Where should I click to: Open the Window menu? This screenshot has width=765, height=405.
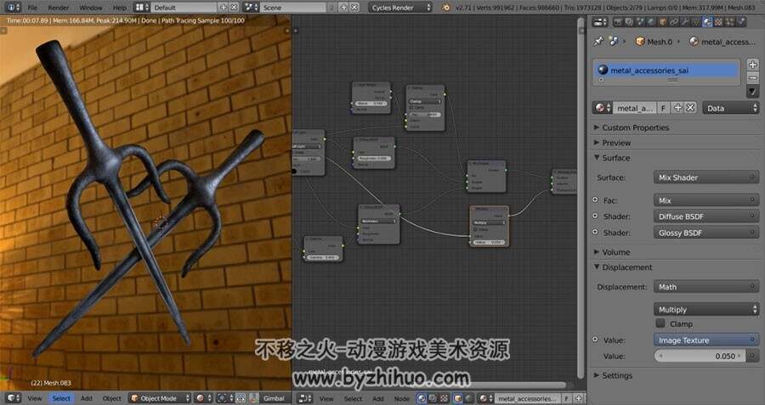(91, 8)
